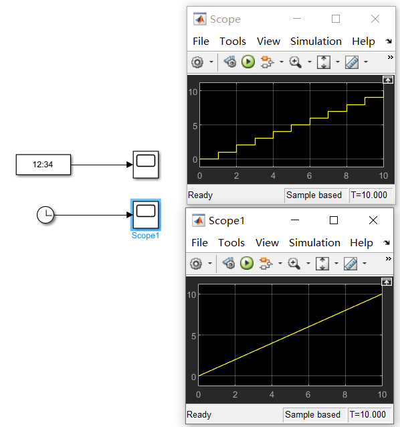
Task: Expand the Step Forward dropdown in Scope window
Action: click(x=282, y=62)
